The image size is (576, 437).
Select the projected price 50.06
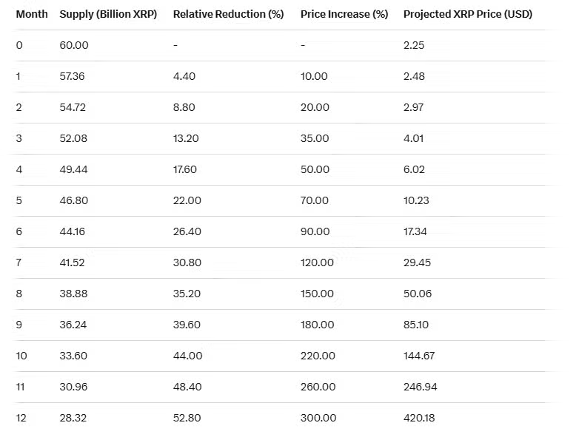tap(416, 294)
